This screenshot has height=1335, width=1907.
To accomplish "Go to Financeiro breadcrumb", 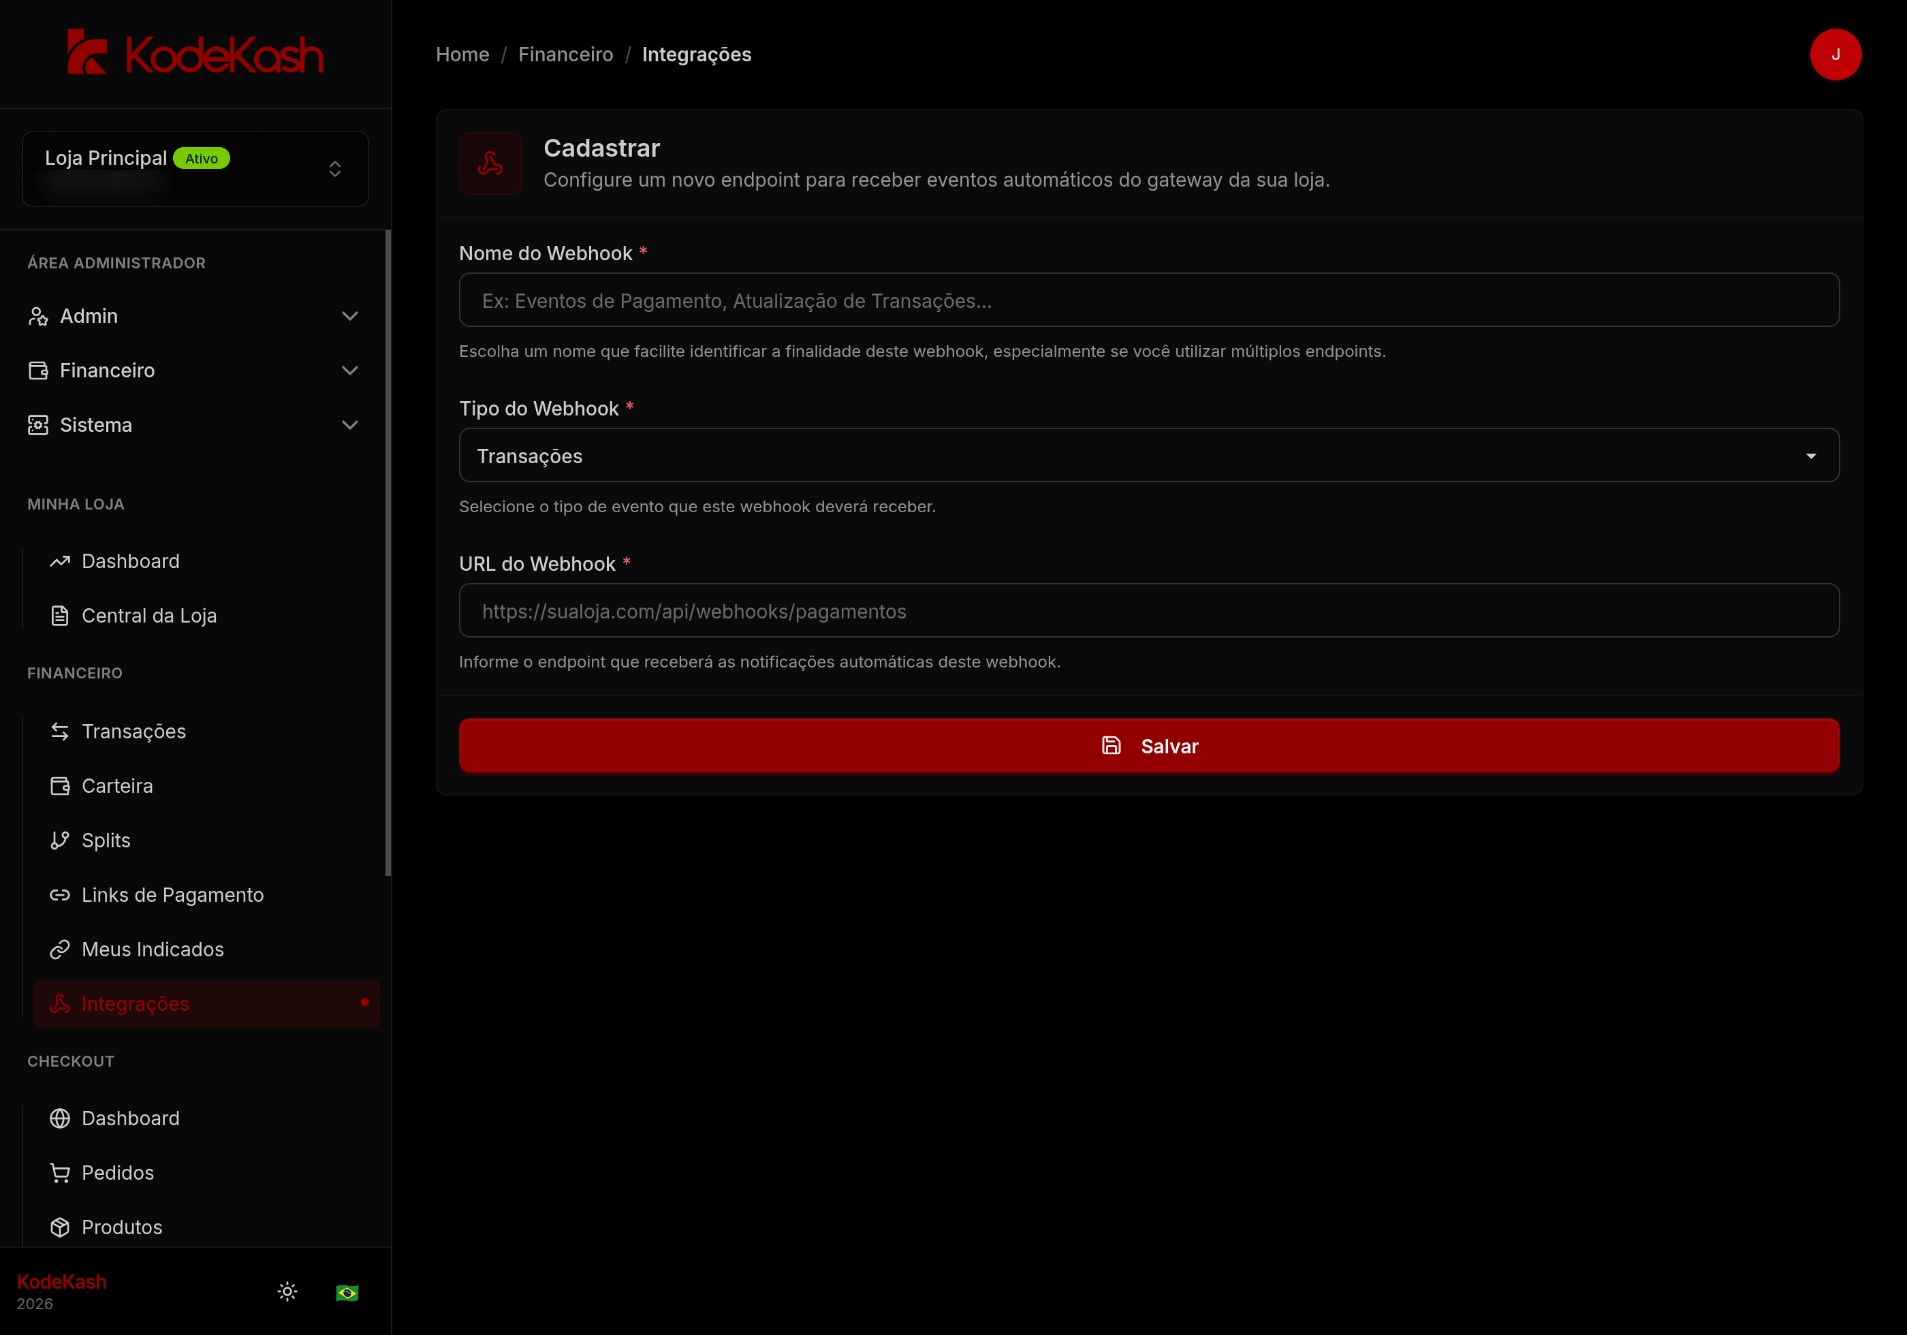I will tap(565, 54).
